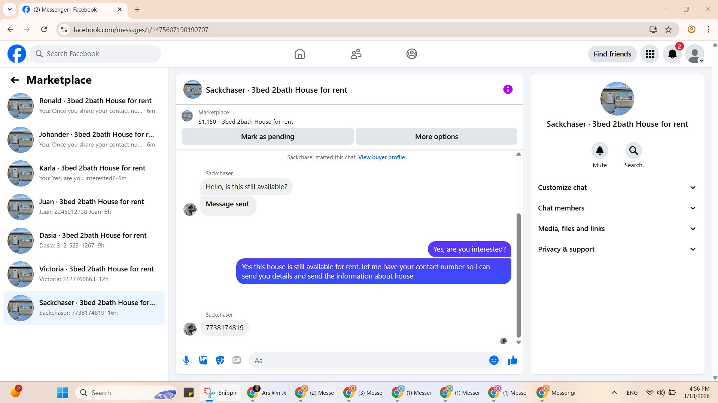Click the chat scroll up arrow
Image resolution: width=718 pixels, height=403 pixels.
click(518, 154)
